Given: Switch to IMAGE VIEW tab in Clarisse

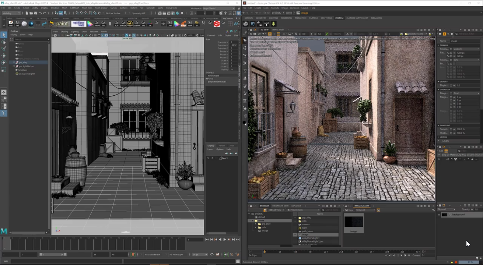Looking at the screenshot, I should point(278,30).
